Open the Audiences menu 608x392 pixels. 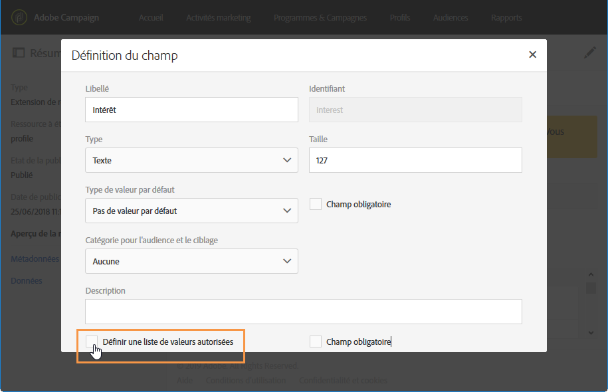coord(451,18)
